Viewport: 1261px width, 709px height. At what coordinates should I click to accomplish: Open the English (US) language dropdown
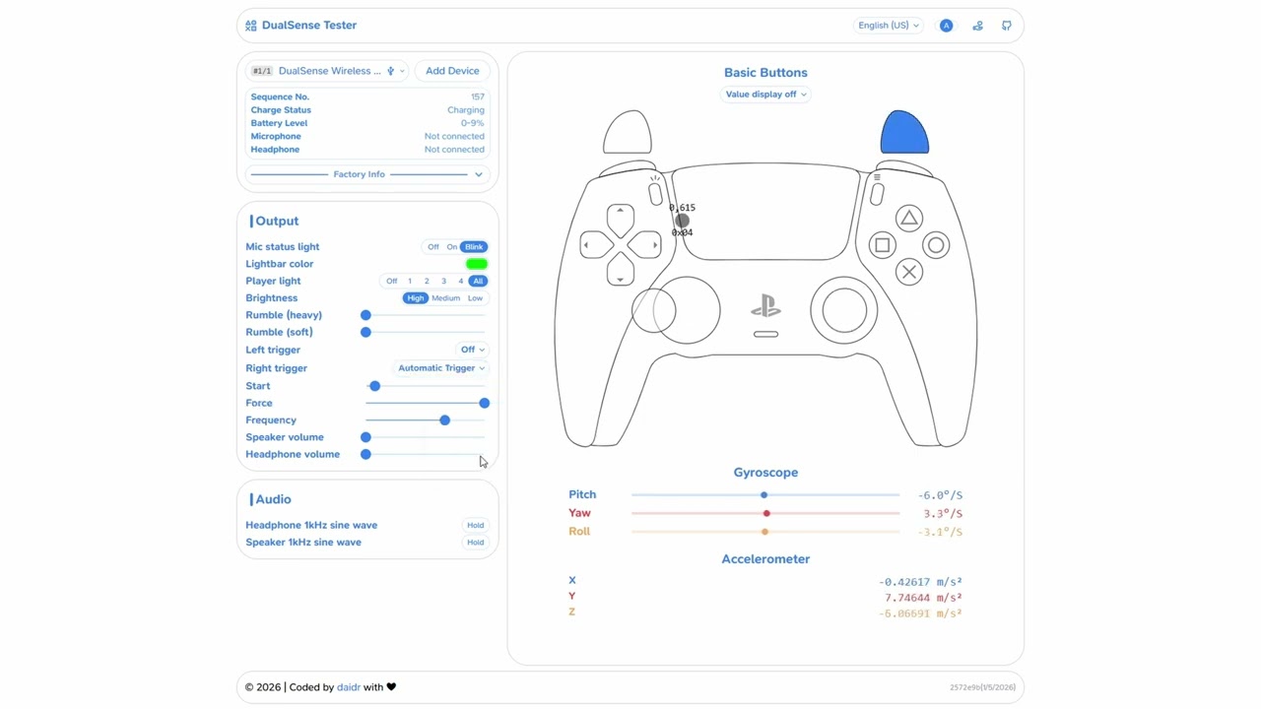(888, 26)
